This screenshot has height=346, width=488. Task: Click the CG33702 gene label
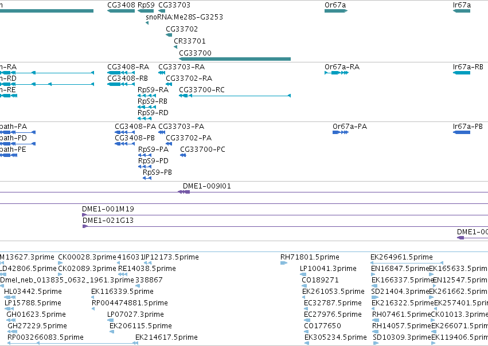point(182,29)
